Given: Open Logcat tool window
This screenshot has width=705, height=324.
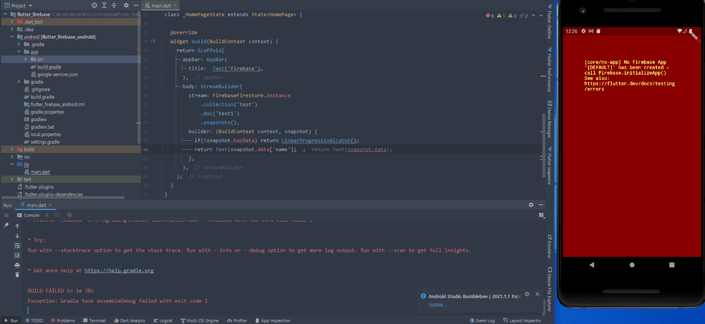Looking at the screenshot, I should 163,321.
